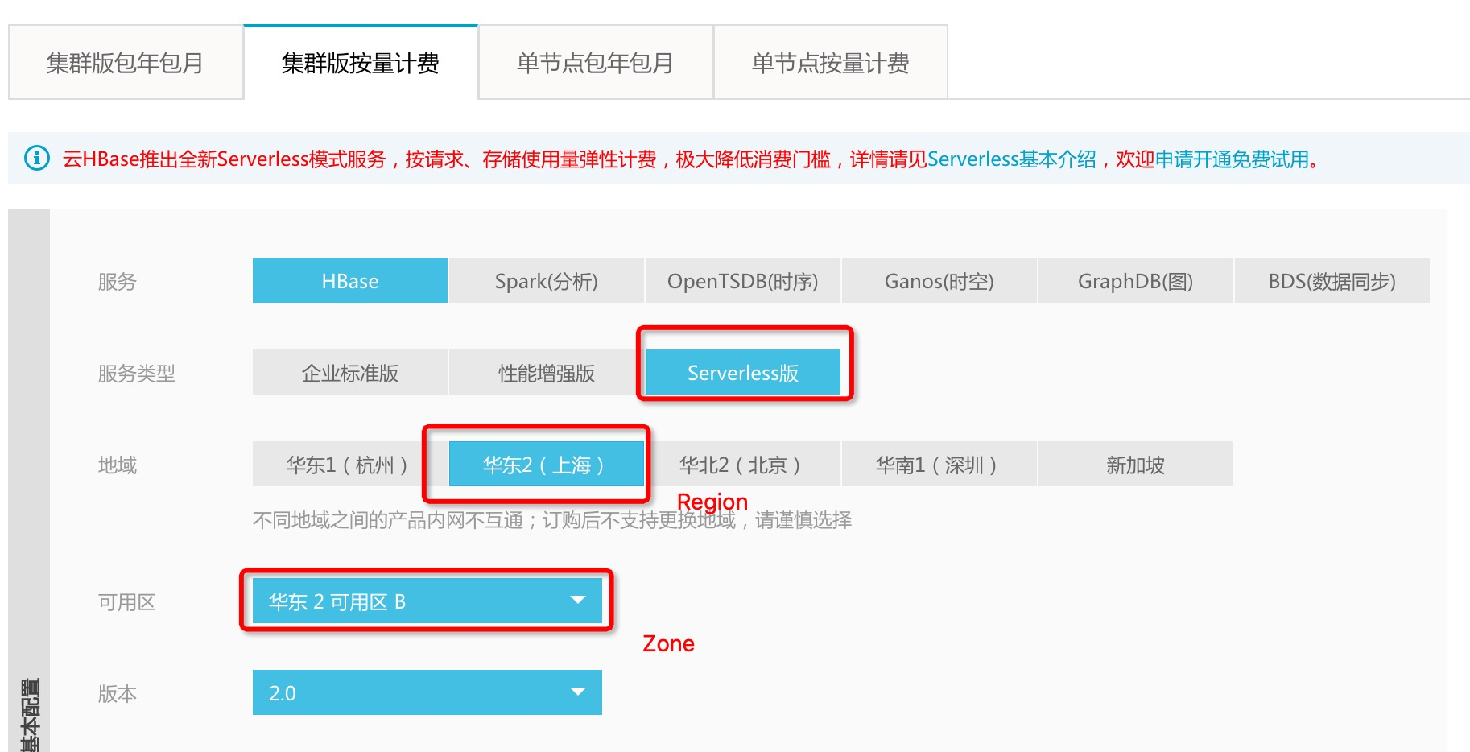The image size is (1470, 752).
Task: Expand the 版本 2.0 dropdown
Action: pos(427,692)
